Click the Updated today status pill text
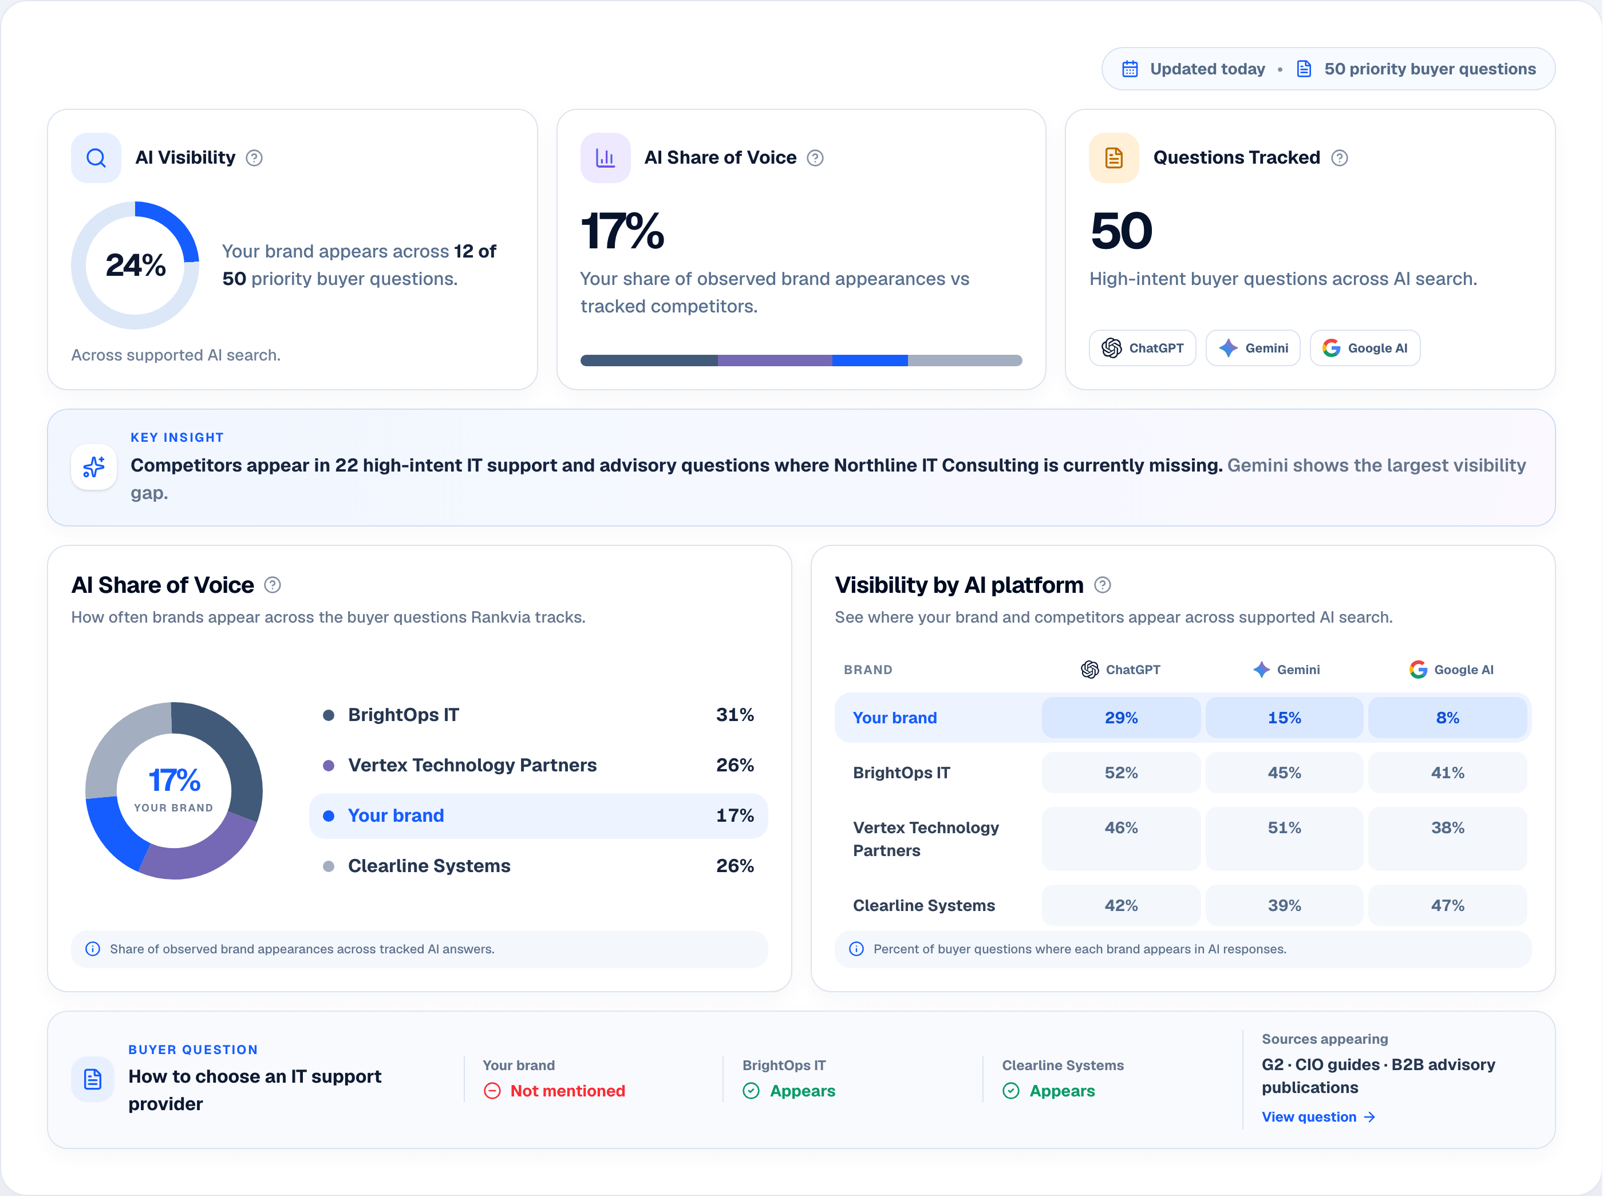1603x1196 pixels. [x=1207, y=69]
